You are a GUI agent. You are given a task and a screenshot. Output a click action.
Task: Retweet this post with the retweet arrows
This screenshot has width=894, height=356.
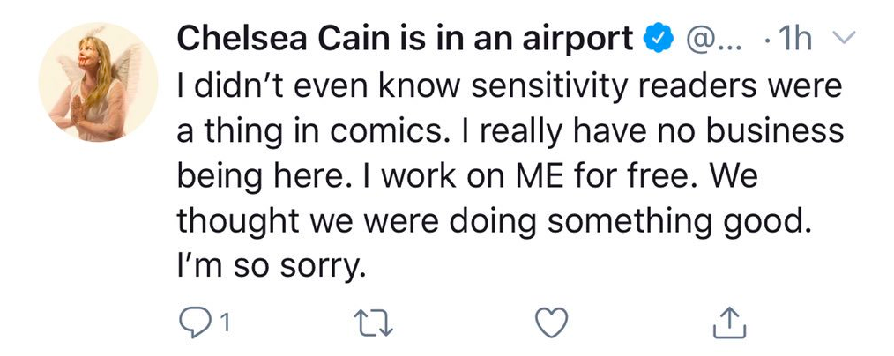pos(374,323)
